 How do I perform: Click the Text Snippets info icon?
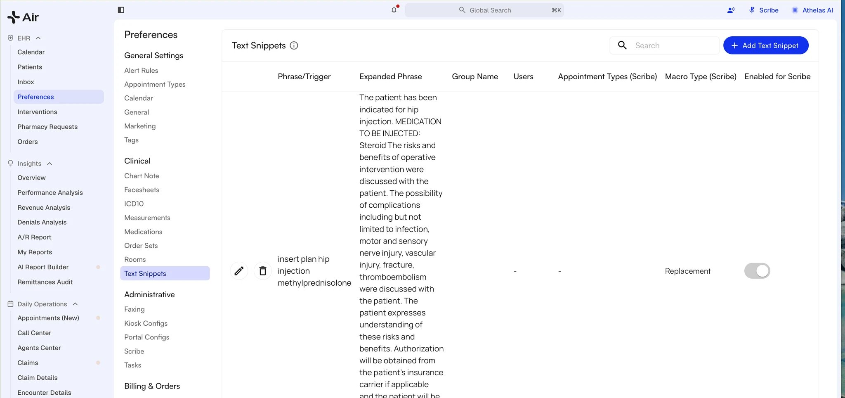pos(294,45)
